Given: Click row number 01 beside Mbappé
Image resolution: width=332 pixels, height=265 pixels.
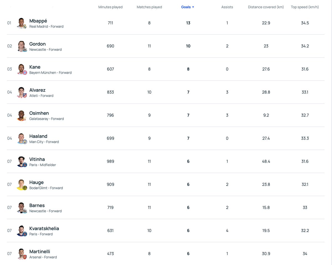Looking at the screenshot, I should (x=9, y=23).
